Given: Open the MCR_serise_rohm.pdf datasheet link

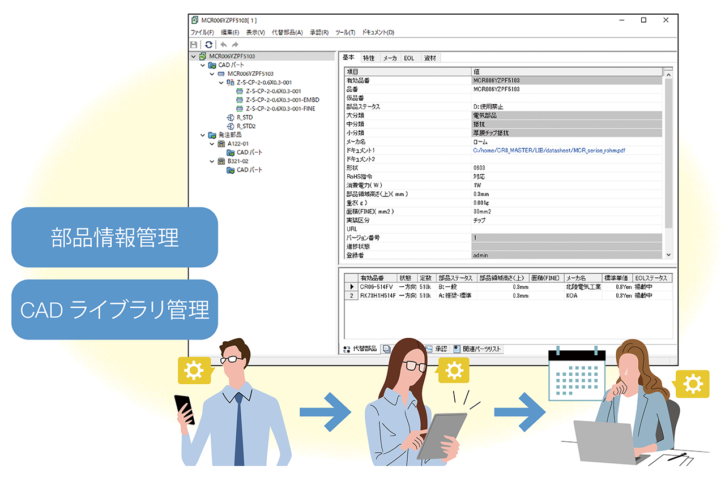Looking at the screenshot, I should (549, 151).
